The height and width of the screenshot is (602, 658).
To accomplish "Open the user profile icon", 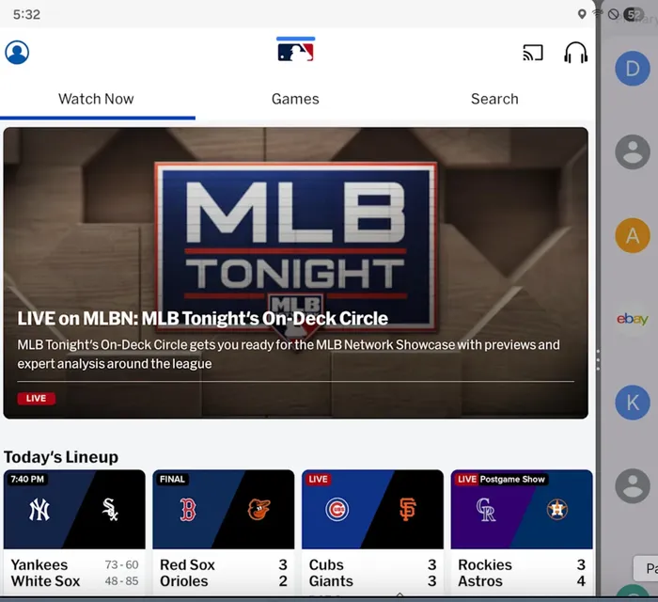I will tap(17, 53).
